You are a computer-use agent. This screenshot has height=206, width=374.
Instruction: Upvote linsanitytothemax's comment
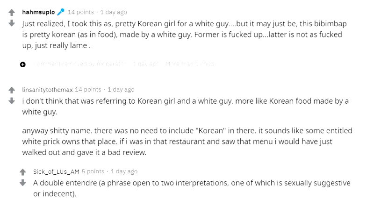click(x=12, y=90)
